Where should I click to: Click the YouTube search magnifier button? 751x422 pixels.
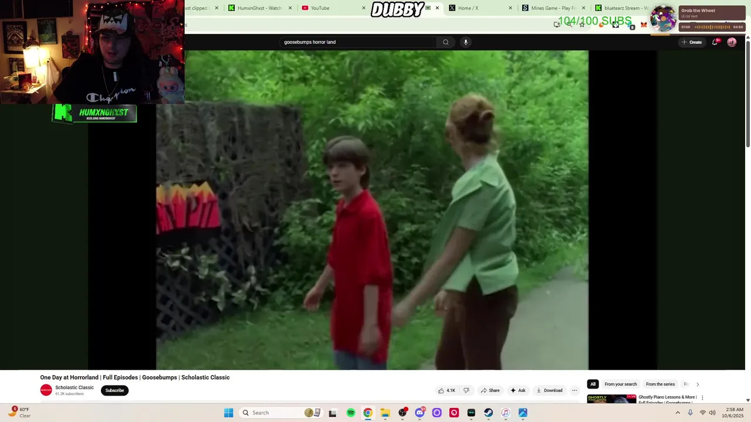446,42
